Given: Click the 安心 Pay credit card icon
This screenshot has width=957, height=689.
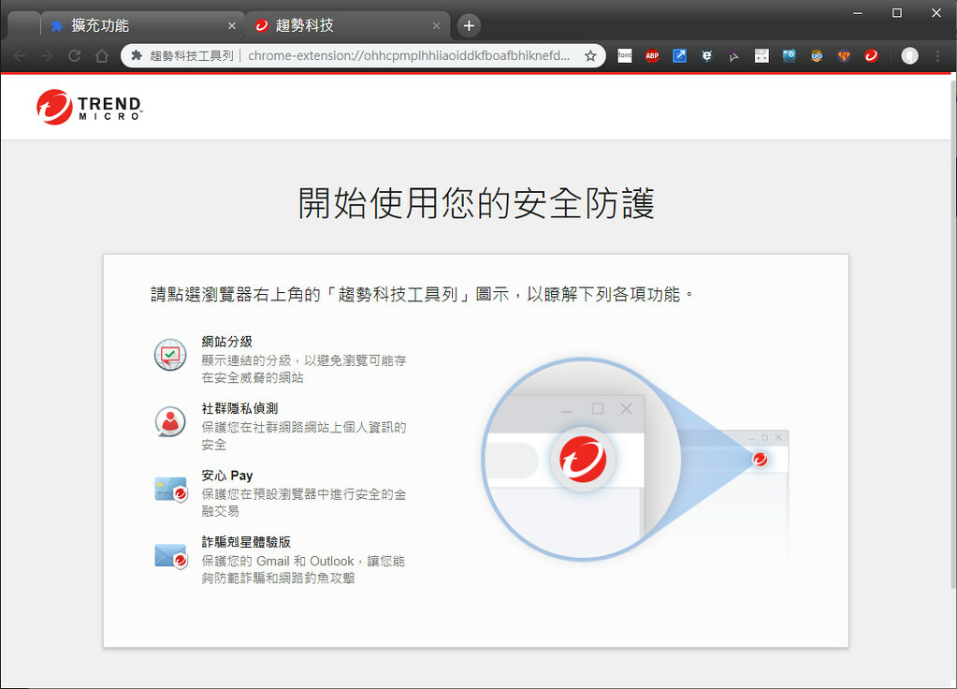Looking at the screenshot, I should pyautogui.click(x=171, y=490).
